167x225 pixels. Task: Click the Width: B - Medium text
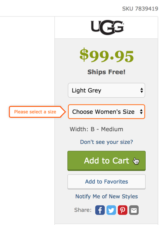(x=97, y=129)
